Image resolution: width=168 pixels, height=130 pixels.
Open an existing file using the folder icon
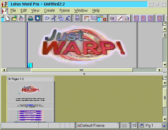[14, 18]
